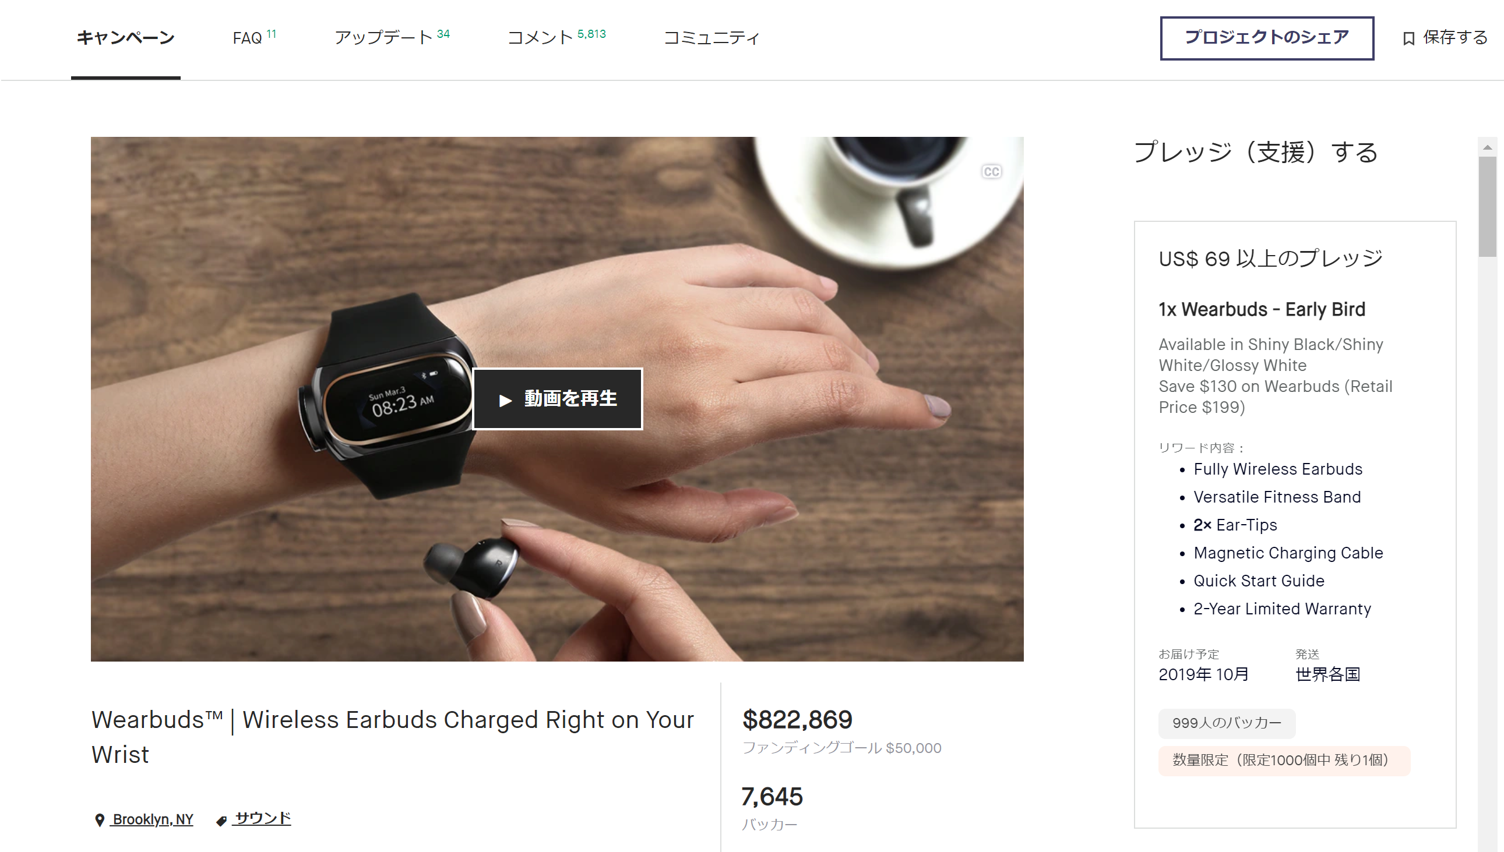This screenshot has height=852, width=1504.
Task: View the コメント tab
Action: pyautogui.click(x=556, y=38)
